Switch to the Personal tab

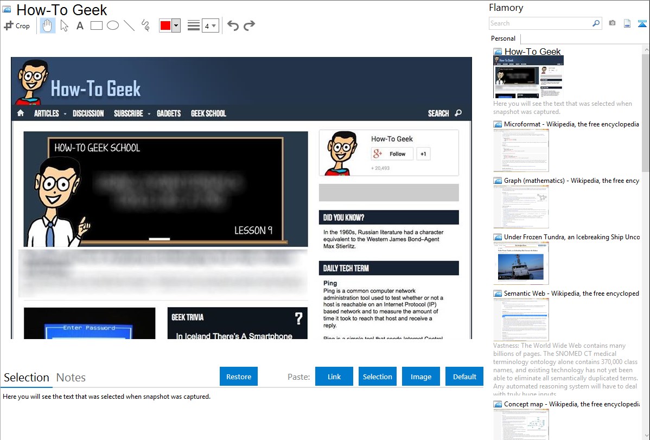(x=504, y=39)
